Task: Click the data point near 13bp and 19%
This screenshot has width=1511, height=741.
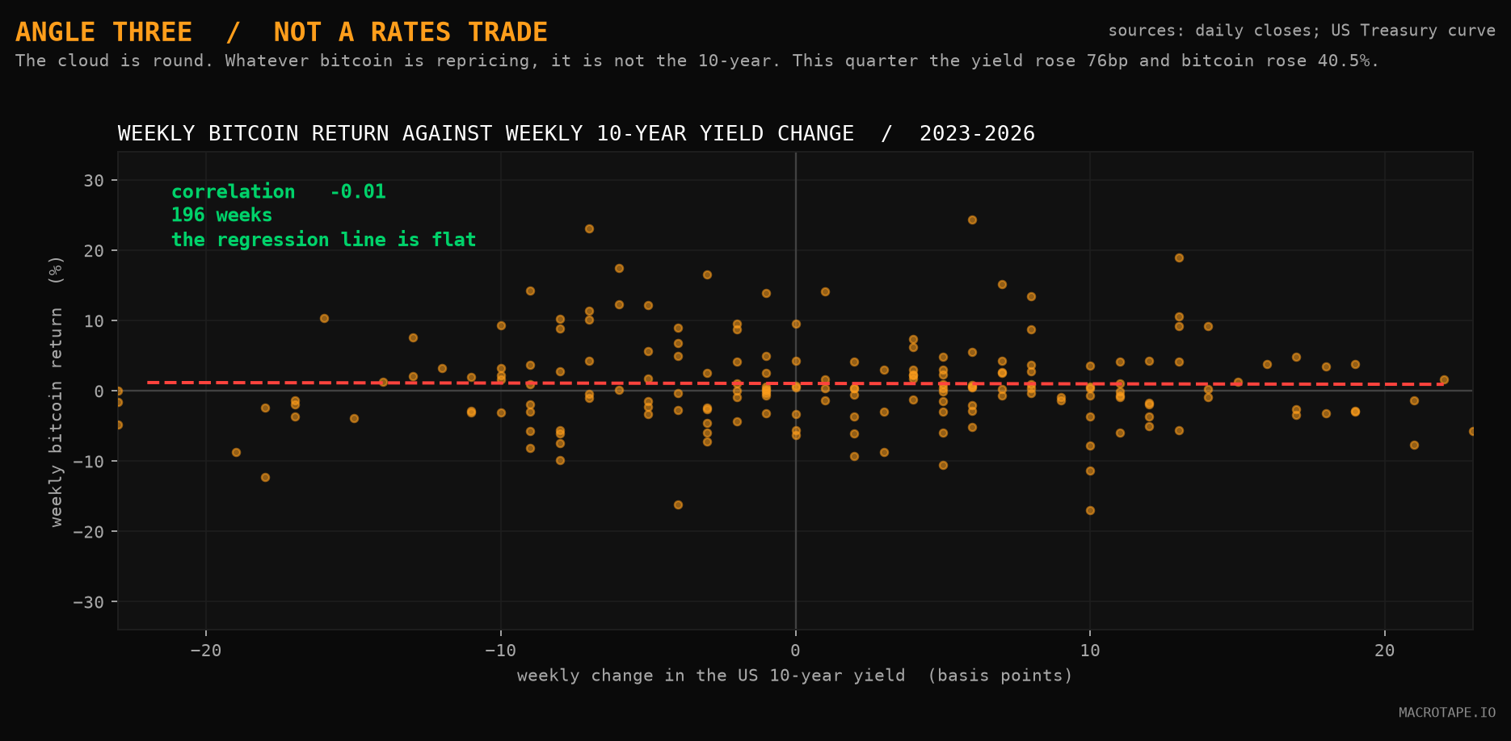Action: pyautogui.click(x=1179, y=257)
